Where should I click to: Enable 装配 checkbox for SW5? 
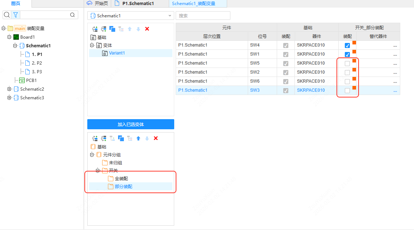click(x=347, y=63)
